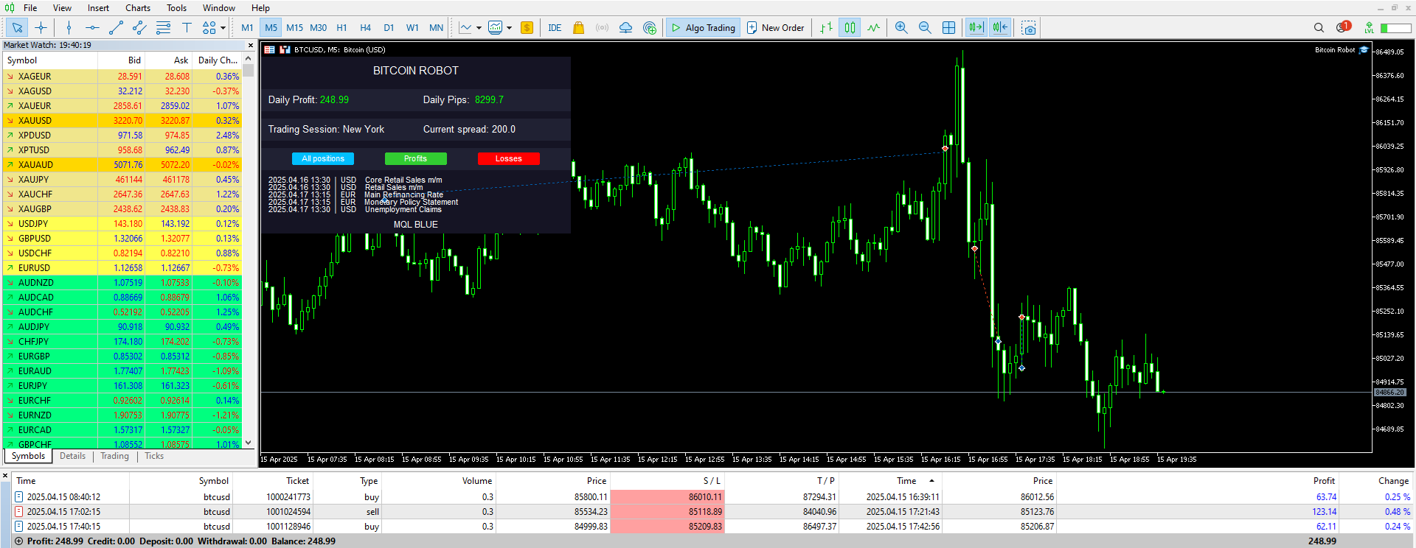Click the green Profits button

pyautogui.click(x=415, y=158)
